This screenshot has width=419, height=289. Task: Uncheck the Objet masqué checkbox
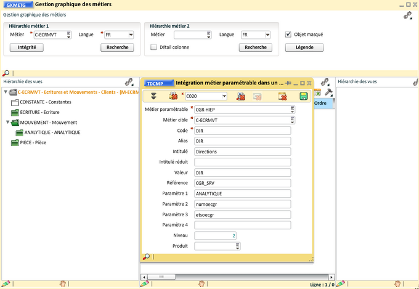288,35
